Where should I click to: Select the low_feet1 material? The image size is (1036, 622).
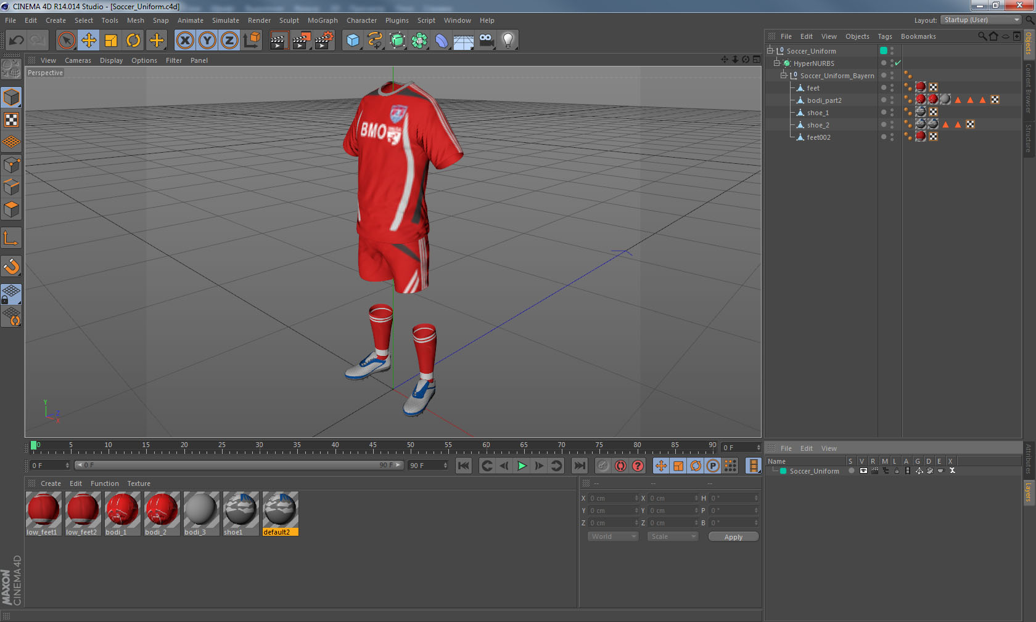43,513
